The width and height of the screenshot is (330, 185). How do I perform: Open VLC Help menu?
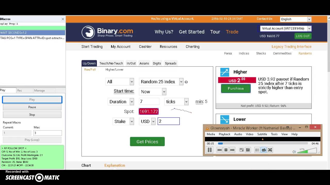click(x=294, y=134)
